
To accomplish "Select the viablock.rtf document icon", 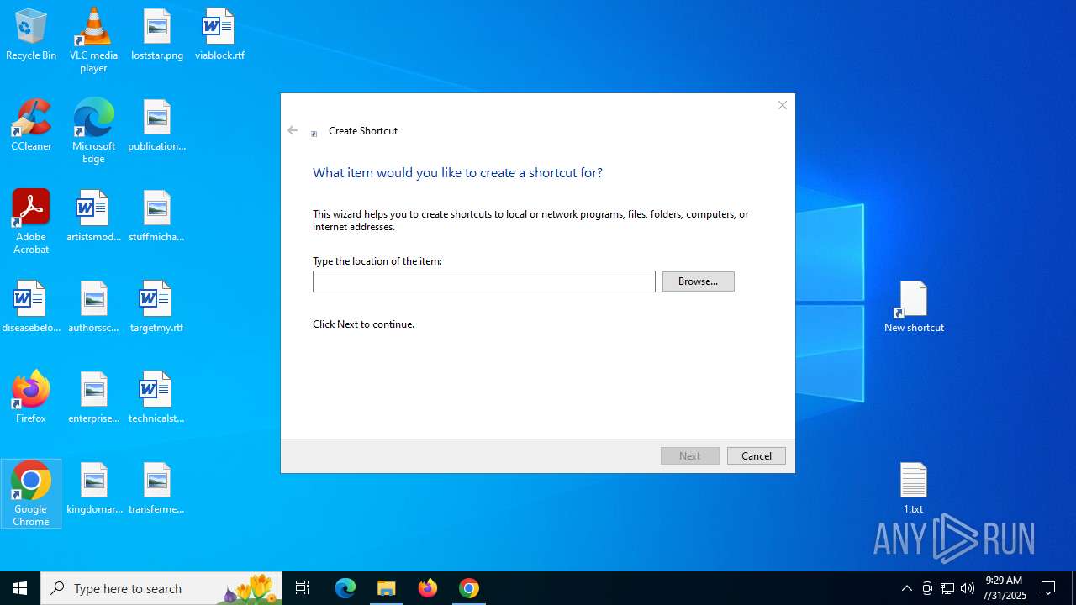I will tap(219, 35).
